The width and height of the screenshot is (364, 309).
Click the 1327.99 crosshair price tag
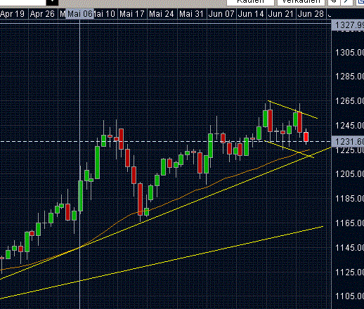[348, 25]
